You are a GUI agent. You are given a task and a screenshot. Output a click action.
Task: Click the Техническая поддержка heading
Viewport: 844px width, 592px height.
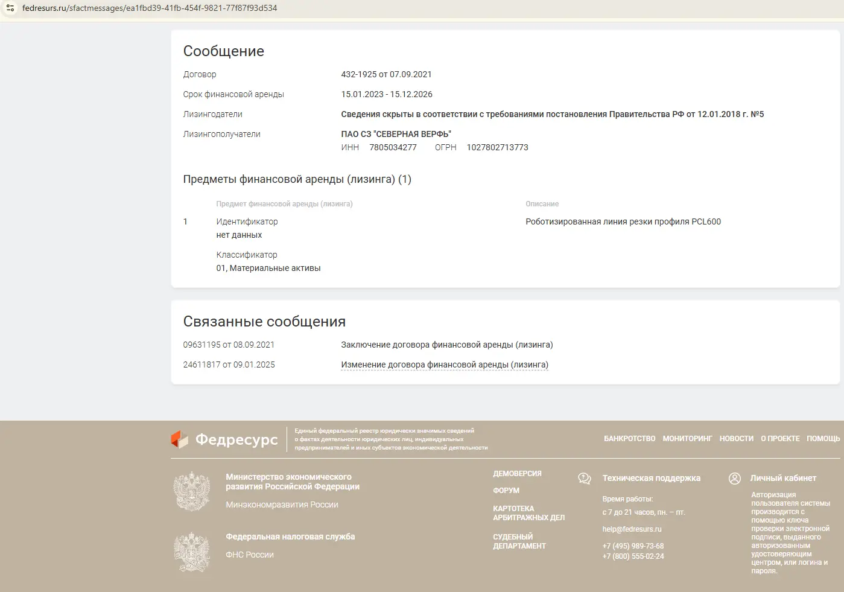[652, 478]
